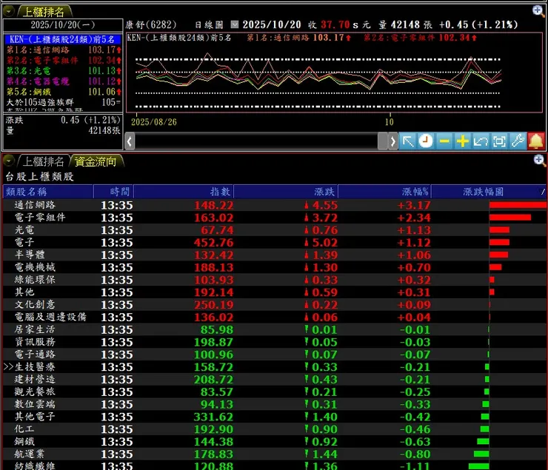Click 康舒(6282) stock title above chart
The height and width of the screenshot is (470, 548).
[x=151, y=24]
